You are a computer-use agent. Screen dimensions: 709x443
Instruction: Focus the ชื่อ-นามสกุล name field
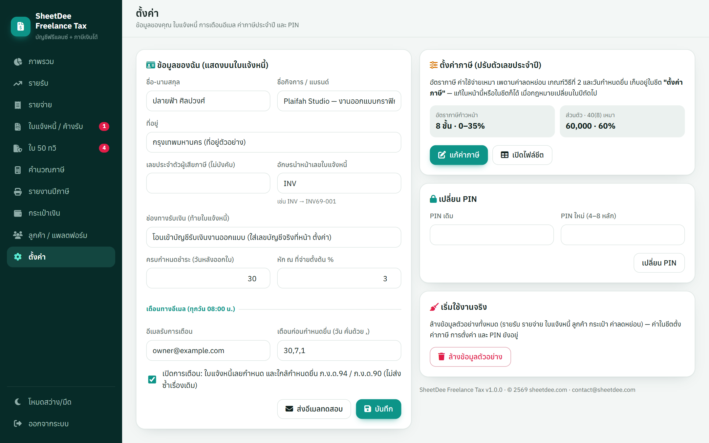(208, 101)
